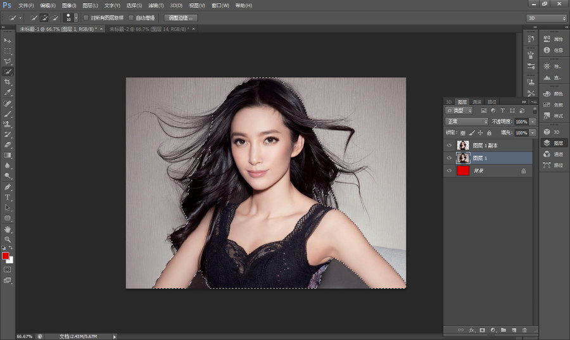Image resolution: width=570 pixels, height=340 pixels.
Task: Select the Eyedropper tool
Action: [7, 92]
